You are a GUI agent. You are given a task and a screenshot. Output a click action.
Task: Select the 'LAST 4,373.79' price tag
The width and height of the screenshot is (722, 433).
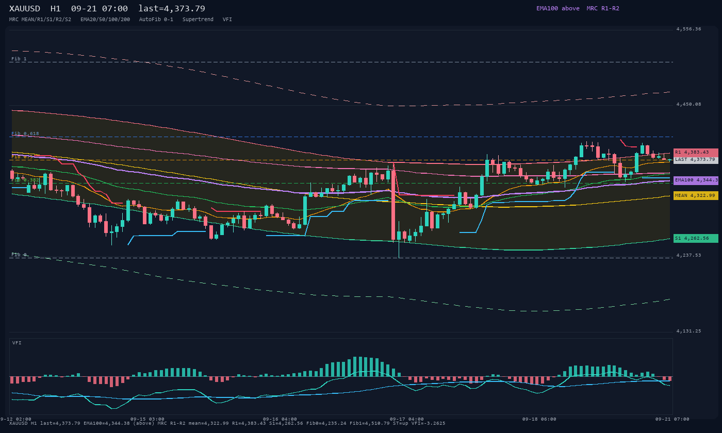[x=696, y=160]
